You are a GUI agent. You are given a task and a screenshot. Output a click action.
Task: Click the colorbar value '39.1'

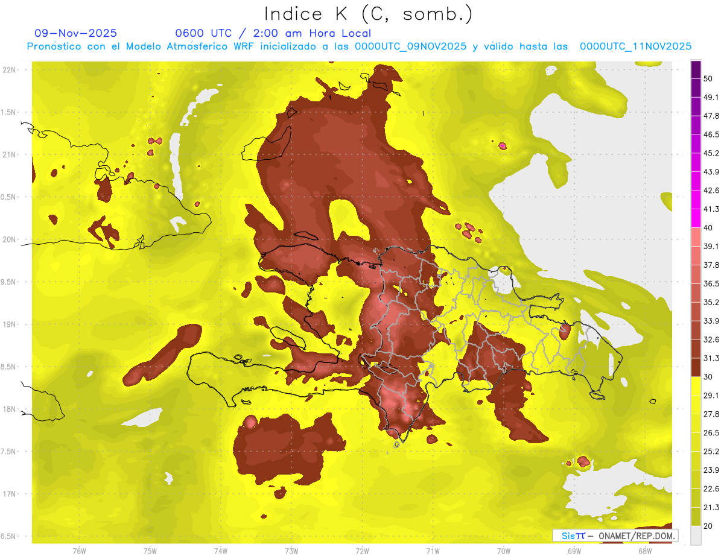point(711,247)
